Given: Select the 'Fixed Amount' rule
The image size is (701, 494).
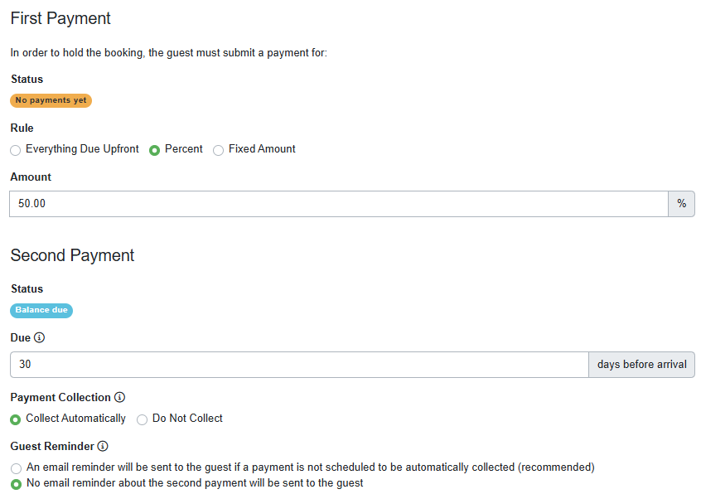Looking at the screenshot, I should [218, 149].
